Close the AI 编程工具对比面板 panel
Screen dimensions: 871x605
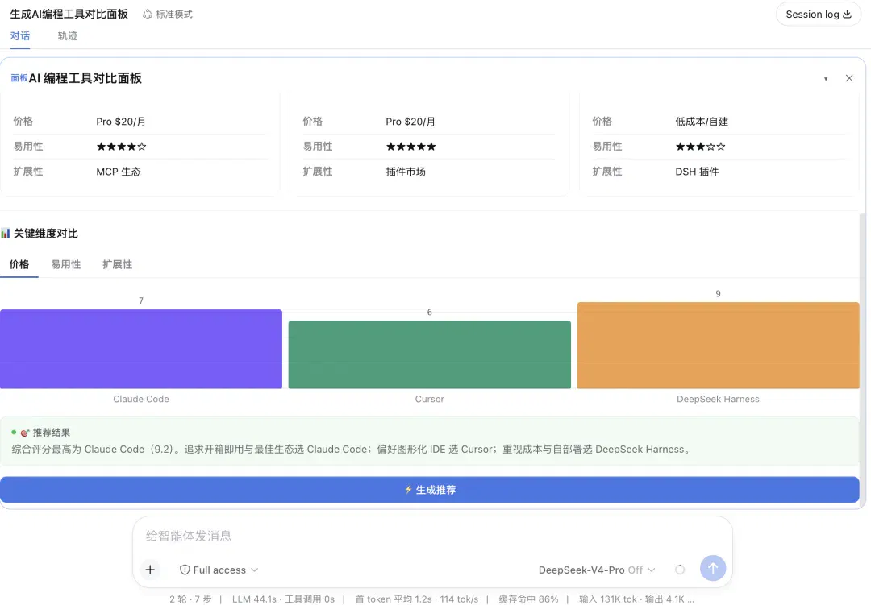tap(848, 78)
